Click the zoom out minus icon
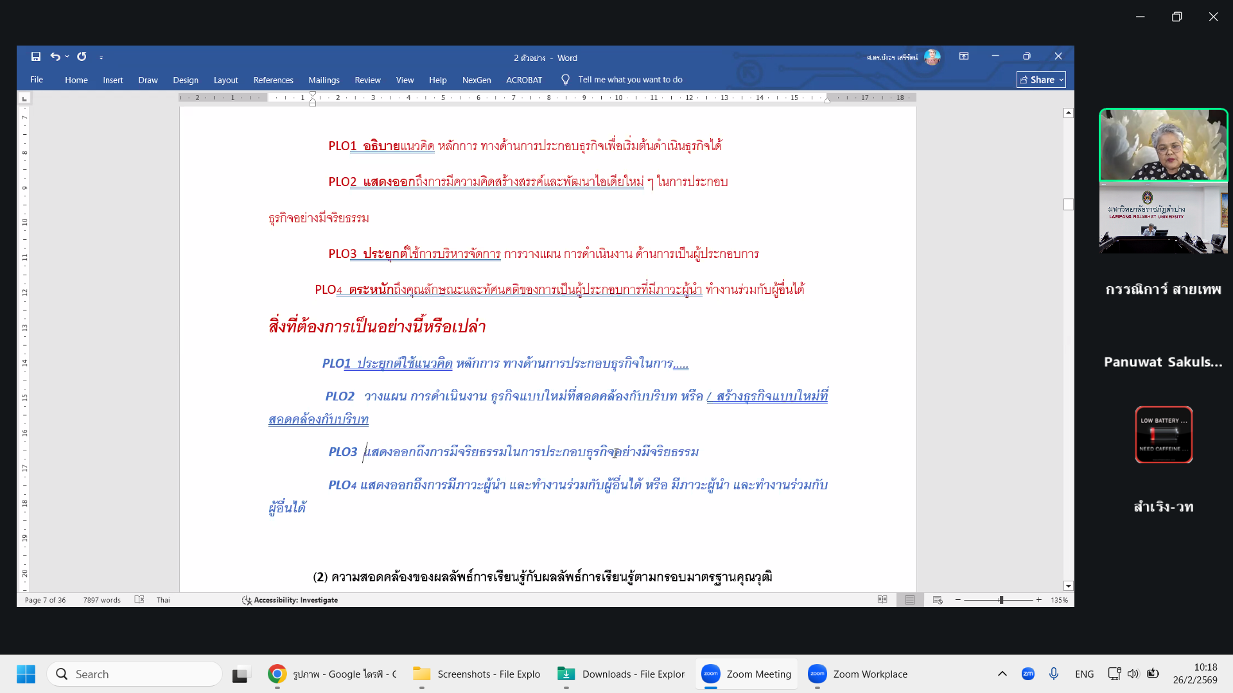This screenshot has height=693, width=1233. (x=958, y=600)
